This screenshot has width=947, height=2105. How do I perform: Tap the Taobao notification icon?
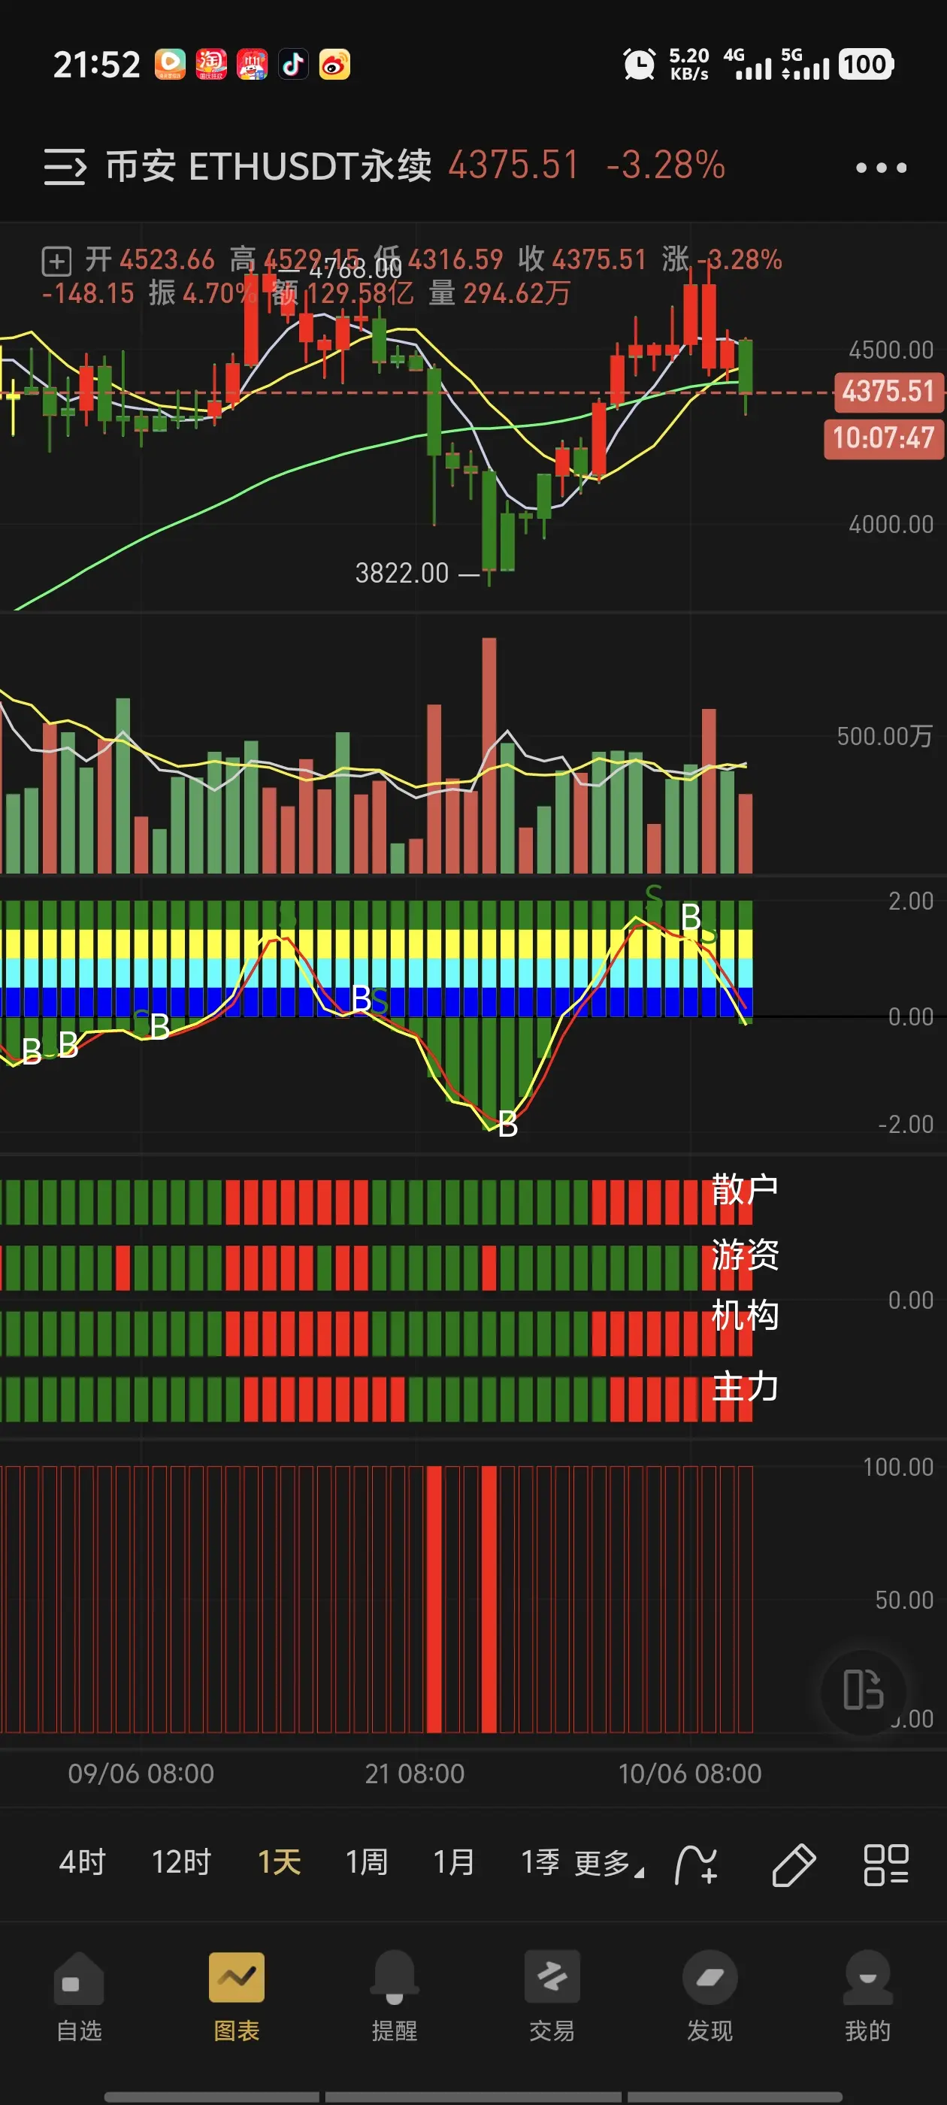click(x=210, y=64)
